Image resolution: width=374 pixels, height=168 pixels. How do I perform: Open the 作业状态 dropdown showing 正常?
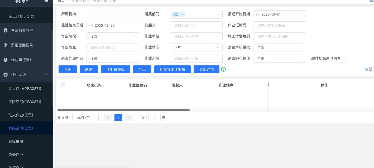coord(196,47)
